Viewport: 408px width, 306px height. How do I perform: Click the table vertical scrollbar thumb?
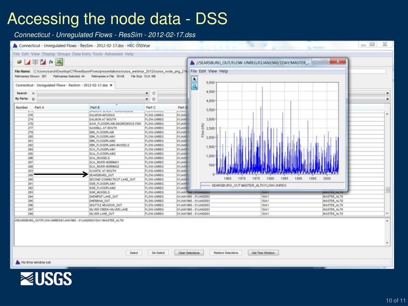pyautogui.click(x=387, y=190)
